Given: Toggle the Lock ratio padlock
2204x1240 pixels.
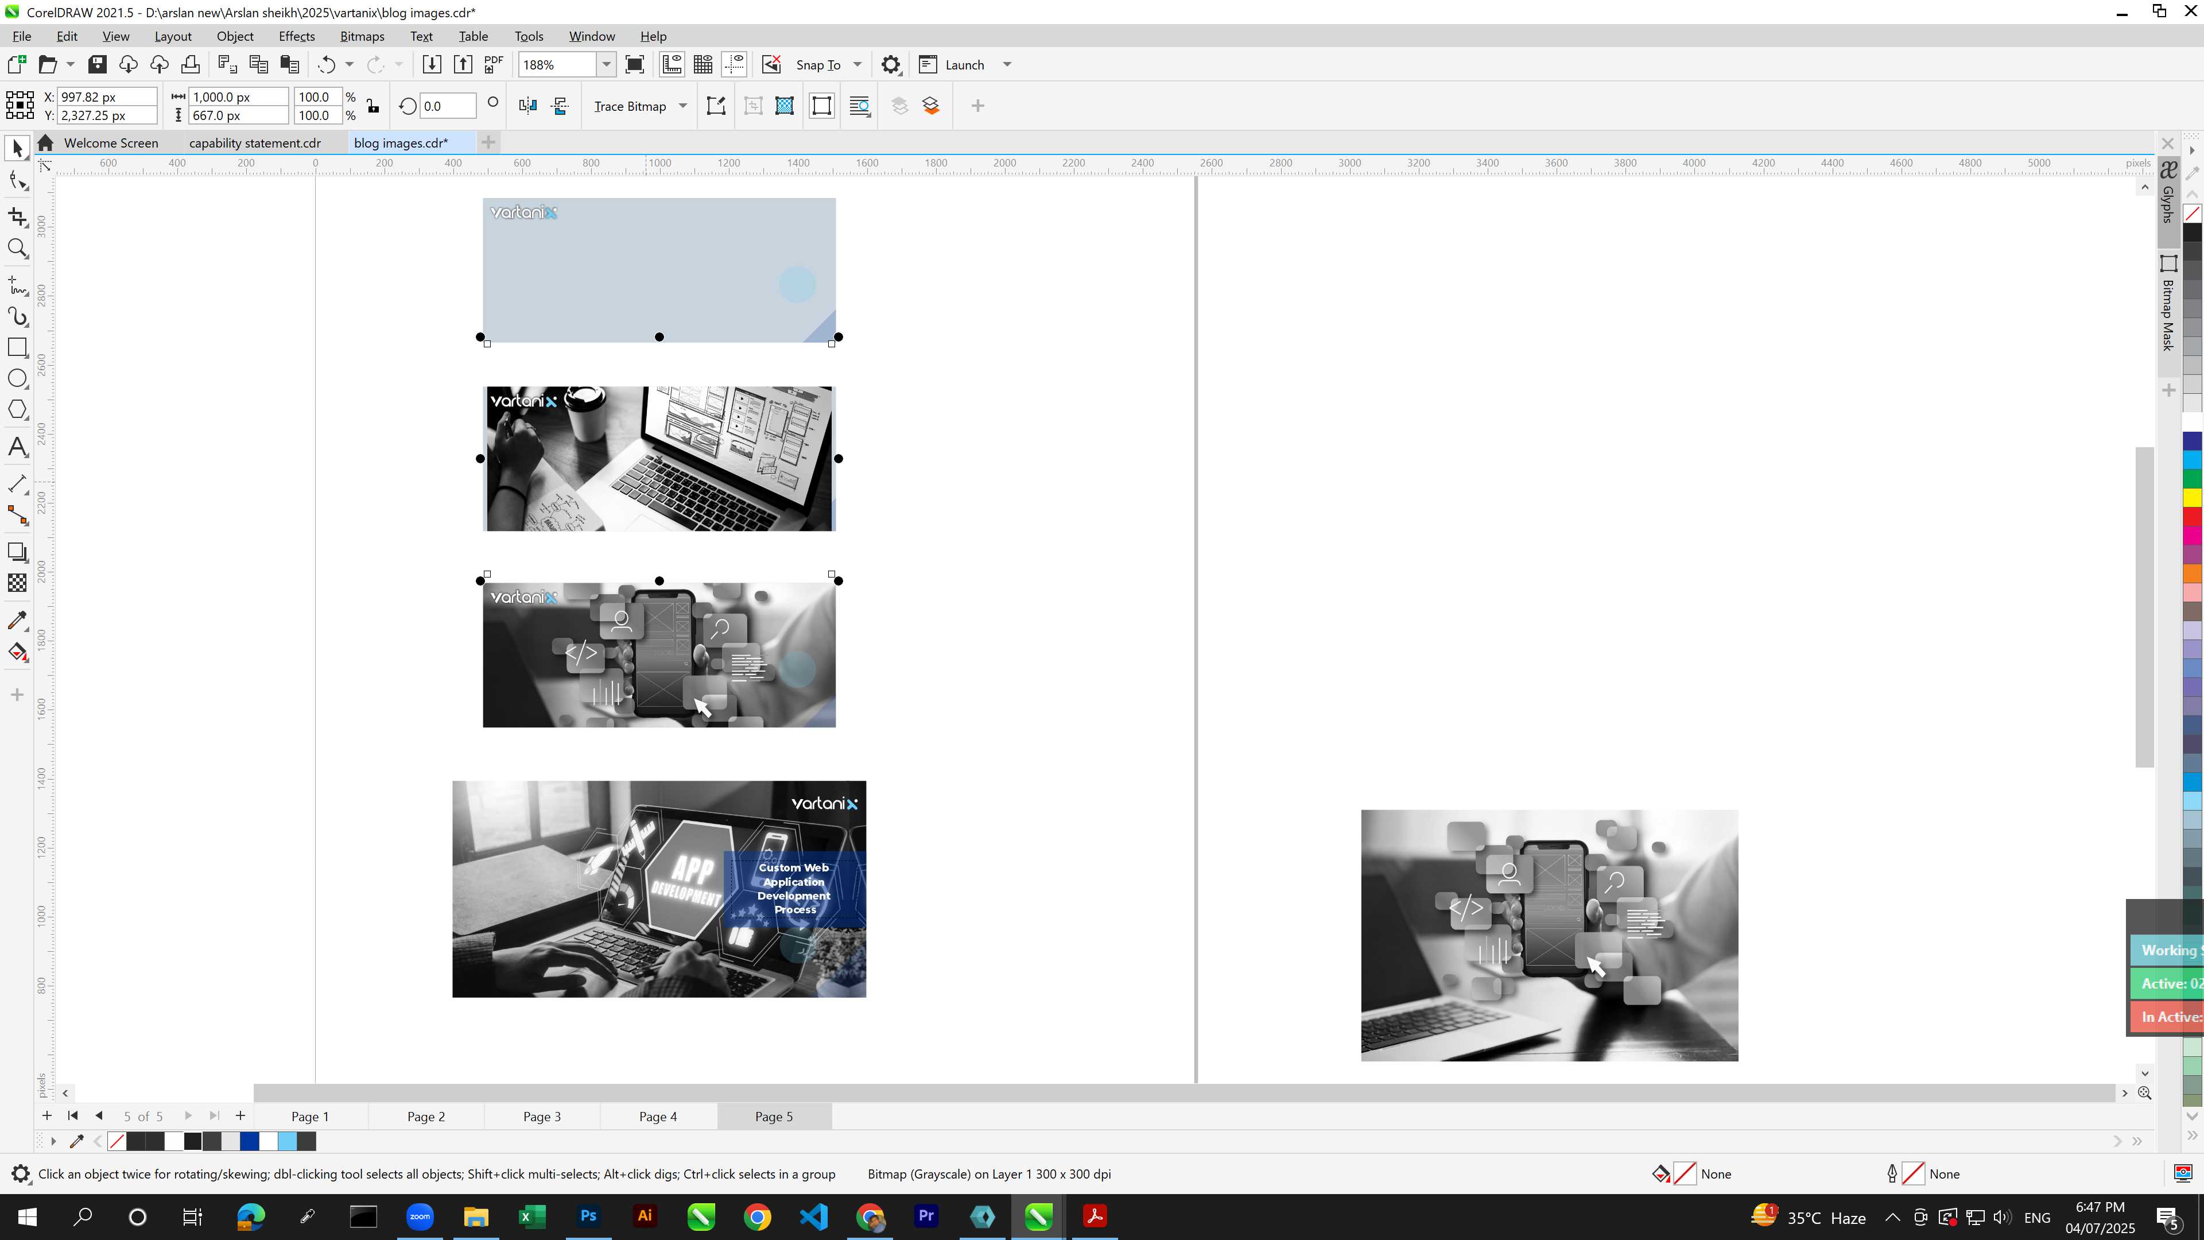Looking at the screenshot, I should [x=372, y=106].
